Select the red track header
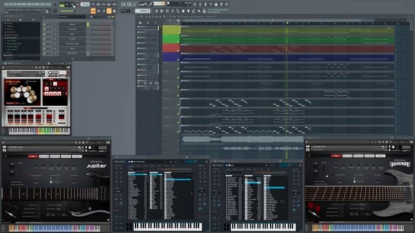The height and width of the screenshot is (233, 415). [x=171, y=48]
